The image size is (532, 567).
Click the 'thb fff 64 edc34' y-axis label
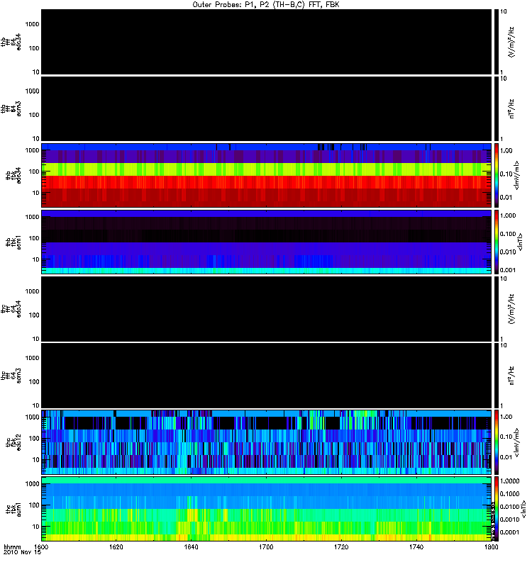pos(11,42)
